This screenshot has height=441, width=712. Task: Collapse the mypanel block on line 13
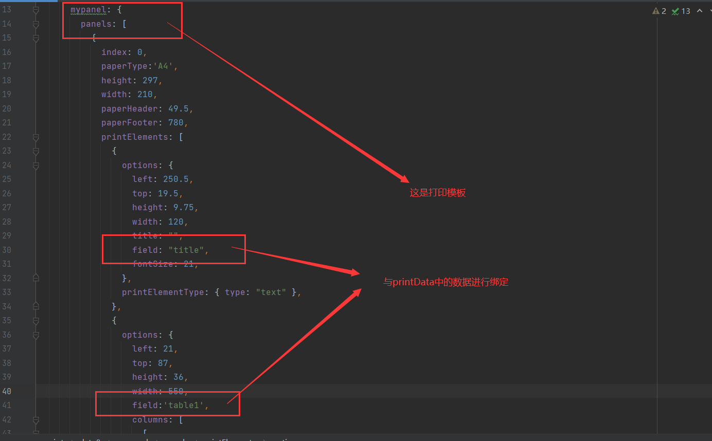coord(35,10)
